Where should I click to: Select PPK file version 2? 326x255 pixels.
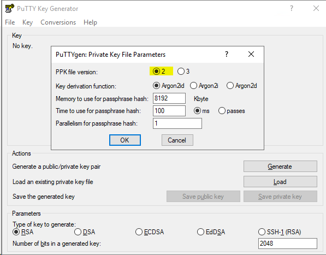tap(159, 72)
